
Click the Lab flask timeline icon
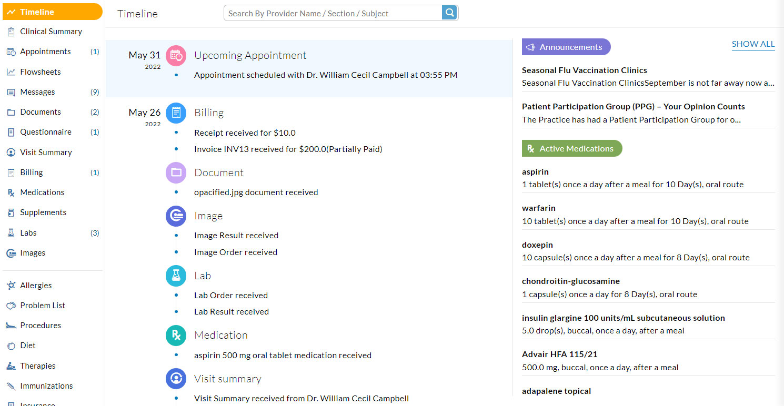click(x=176, y=276)
